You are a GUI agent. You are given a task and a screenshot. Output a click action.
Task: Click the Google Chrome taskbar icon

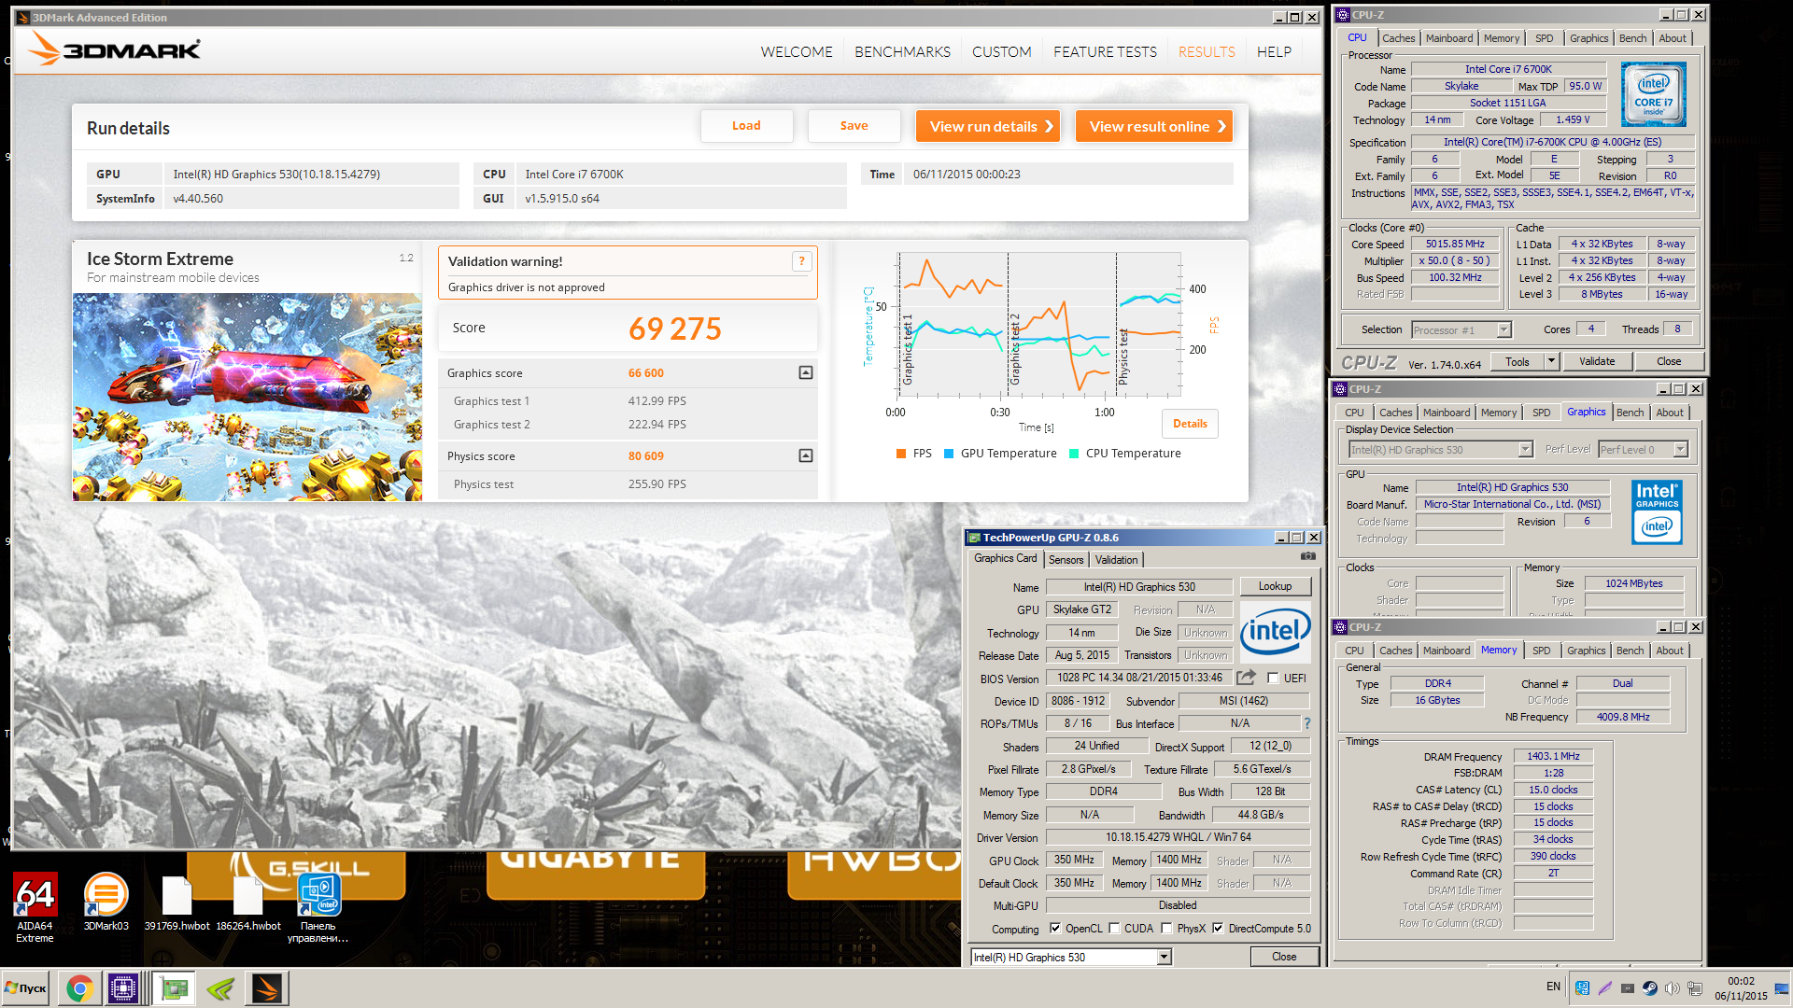79,988
